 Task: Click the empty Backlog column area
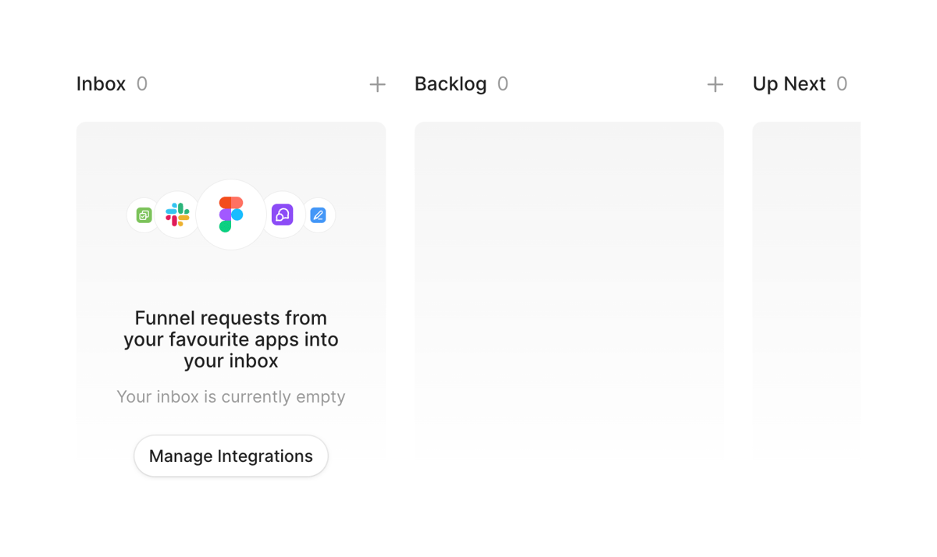point(568,293)
